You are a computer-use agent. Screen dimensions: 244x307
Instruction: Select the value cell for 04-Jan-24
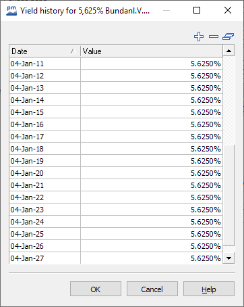tap(152, 222)
